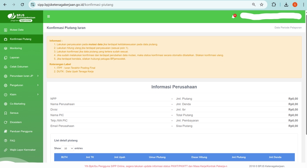The image size is (307, 168).
Task: Open the notification bell
Action: coord(233,16)
